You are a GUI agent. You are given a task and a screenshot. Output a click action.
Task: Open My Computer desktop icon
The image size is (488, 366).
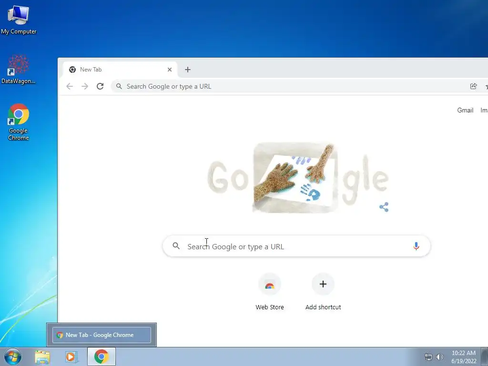tap(19, 20)
